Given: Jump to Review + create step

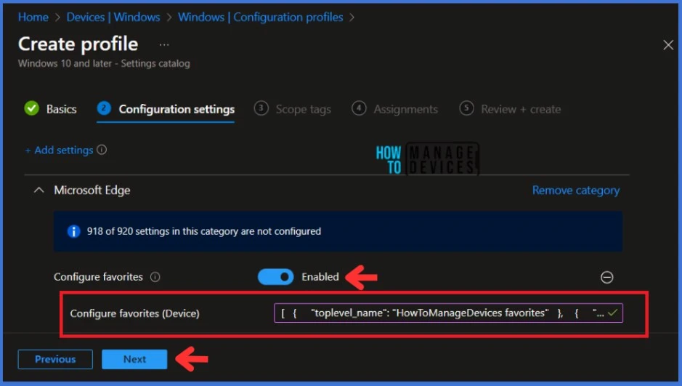Looking at the screenshot, I should (x=521, y=109).
